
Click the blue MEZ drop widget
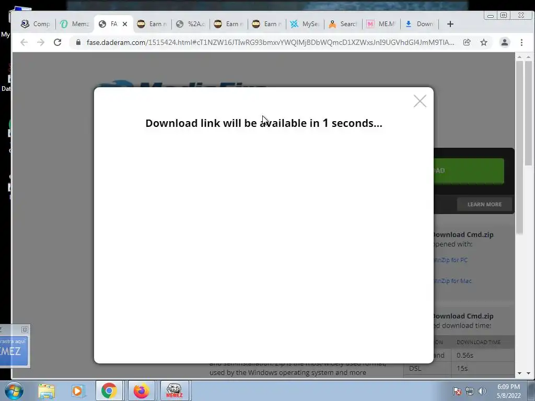pyautogui.click(x=13, y=351)
